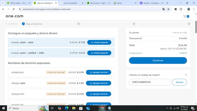197x111 pixels.
Task: Open Windows Start menu
Action: [3, 108]
